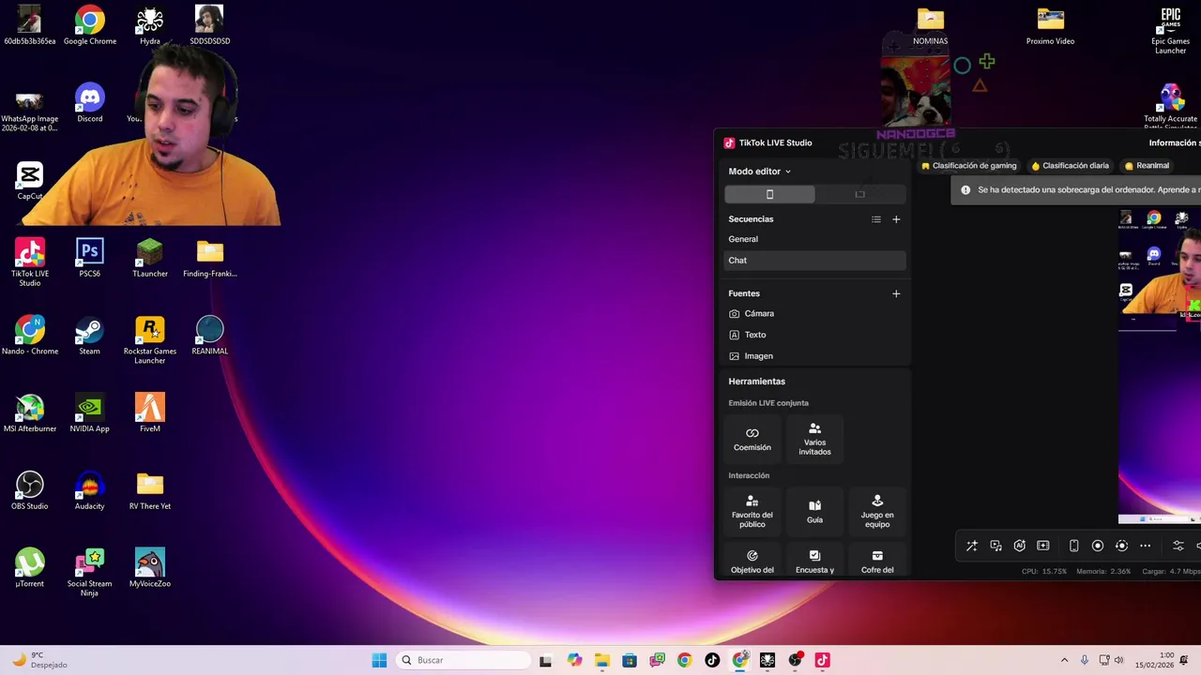This screenshot has width=1201, height=675.
Task: Add a new source in Fuentes
Action: click(896, 293)
